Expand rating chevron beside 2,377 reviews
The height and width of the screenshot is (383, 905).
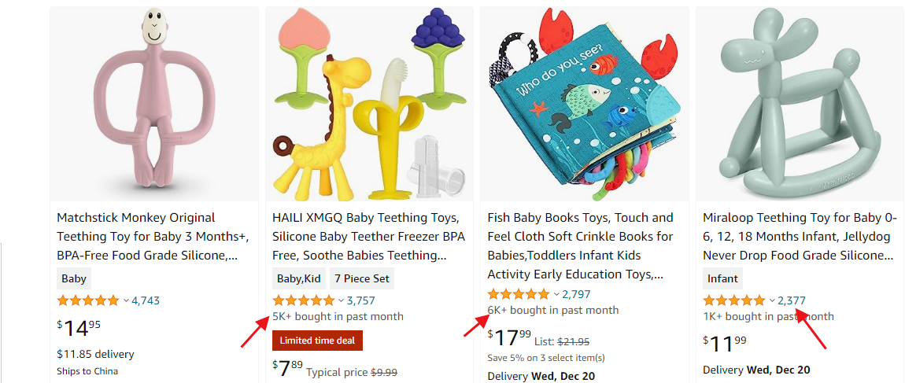[772, 300]
